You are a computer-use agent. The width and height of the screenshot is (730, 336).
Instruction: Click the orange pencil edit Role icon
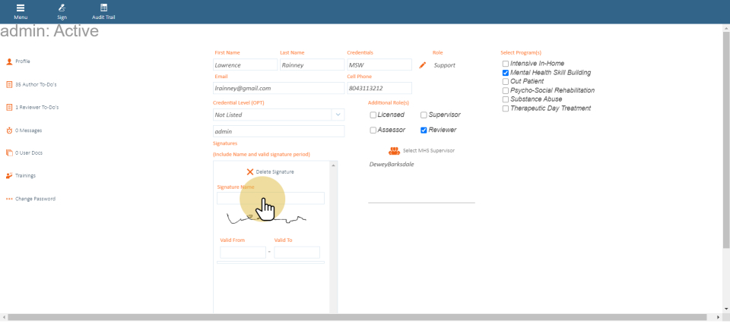pyautogui.click(x=423, y=65)
